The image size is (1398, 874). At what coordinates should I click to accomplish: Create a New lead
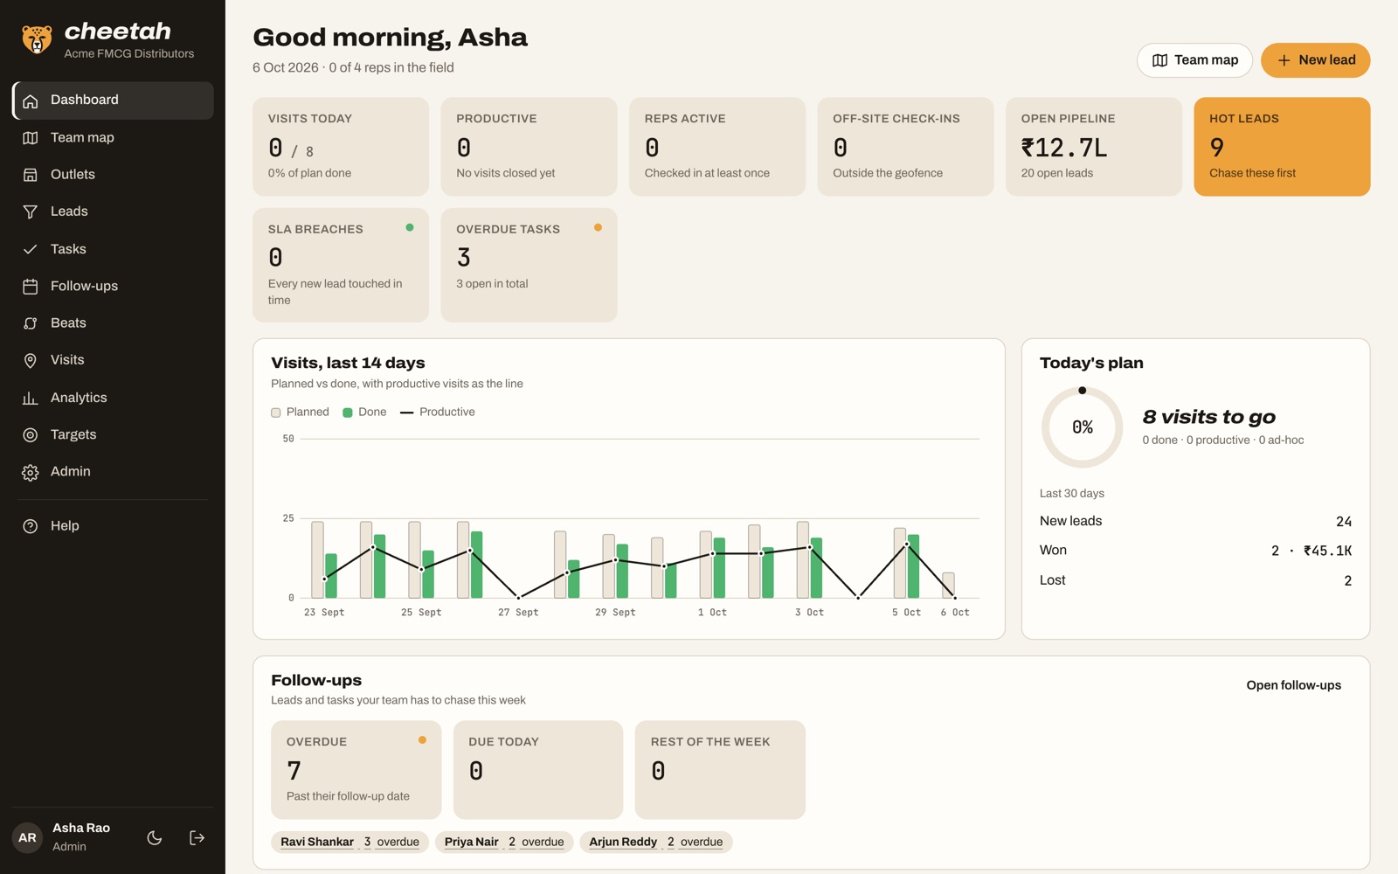1315,60
